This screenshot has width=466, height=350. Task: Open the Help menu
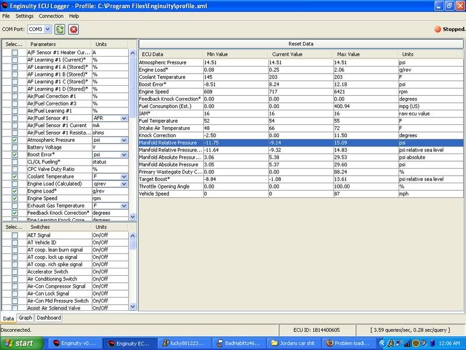click(x=74, y=16)
